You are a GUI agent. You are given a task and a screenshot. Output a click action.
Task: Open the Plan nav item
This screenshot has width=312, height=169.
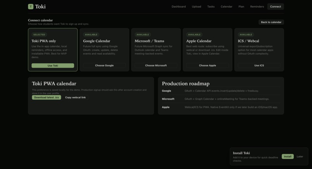point(241,7)
